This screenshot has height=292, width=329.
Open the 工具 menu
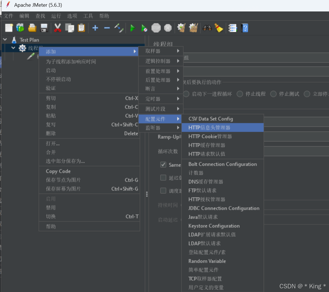point(88,16)
